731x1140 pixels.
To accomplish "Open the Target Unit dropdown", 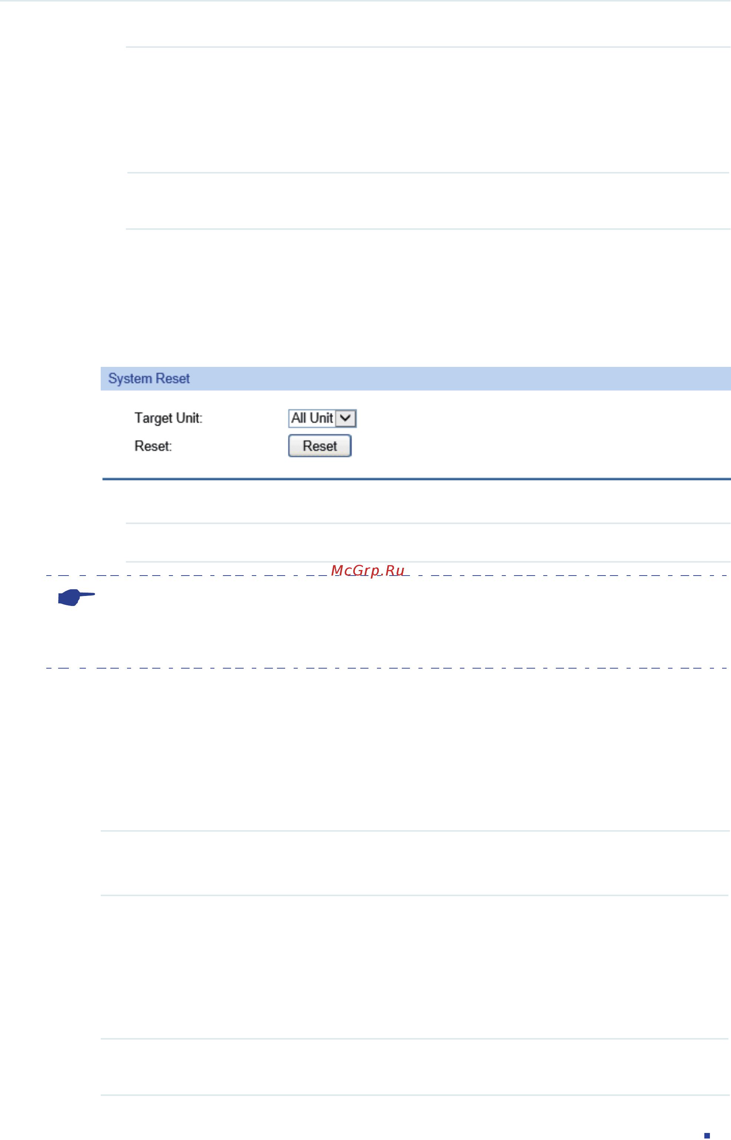I will pos(322,418).
